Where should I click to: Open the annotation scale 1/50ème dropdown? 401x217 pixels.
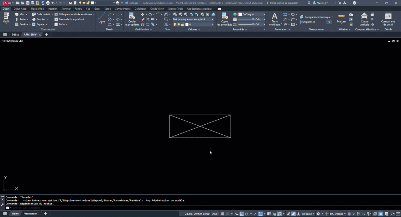(308, 214)
